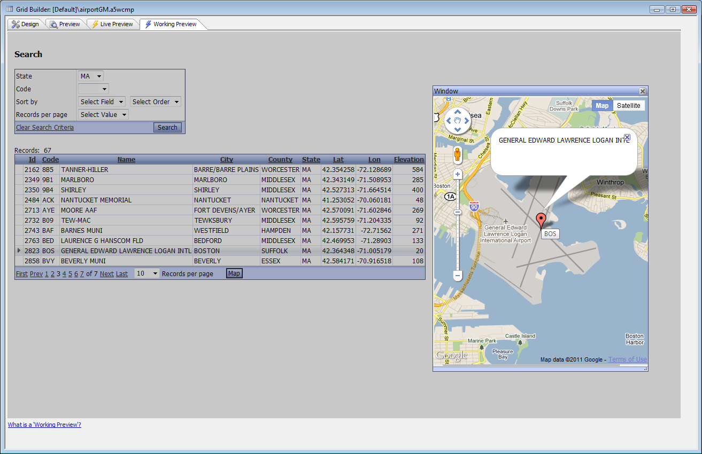702x454 pixels.
Task: Jump to page 5 of results
Action: pyautogui.click(x=70, y=274)
